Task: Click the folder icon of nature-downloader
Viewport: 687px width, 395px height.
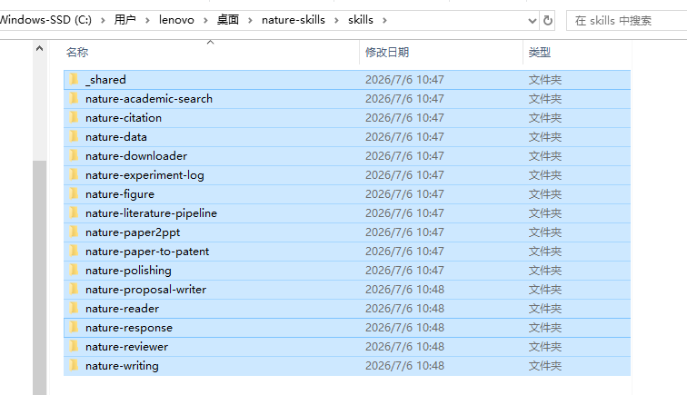Action: click(x=74, y=155)
